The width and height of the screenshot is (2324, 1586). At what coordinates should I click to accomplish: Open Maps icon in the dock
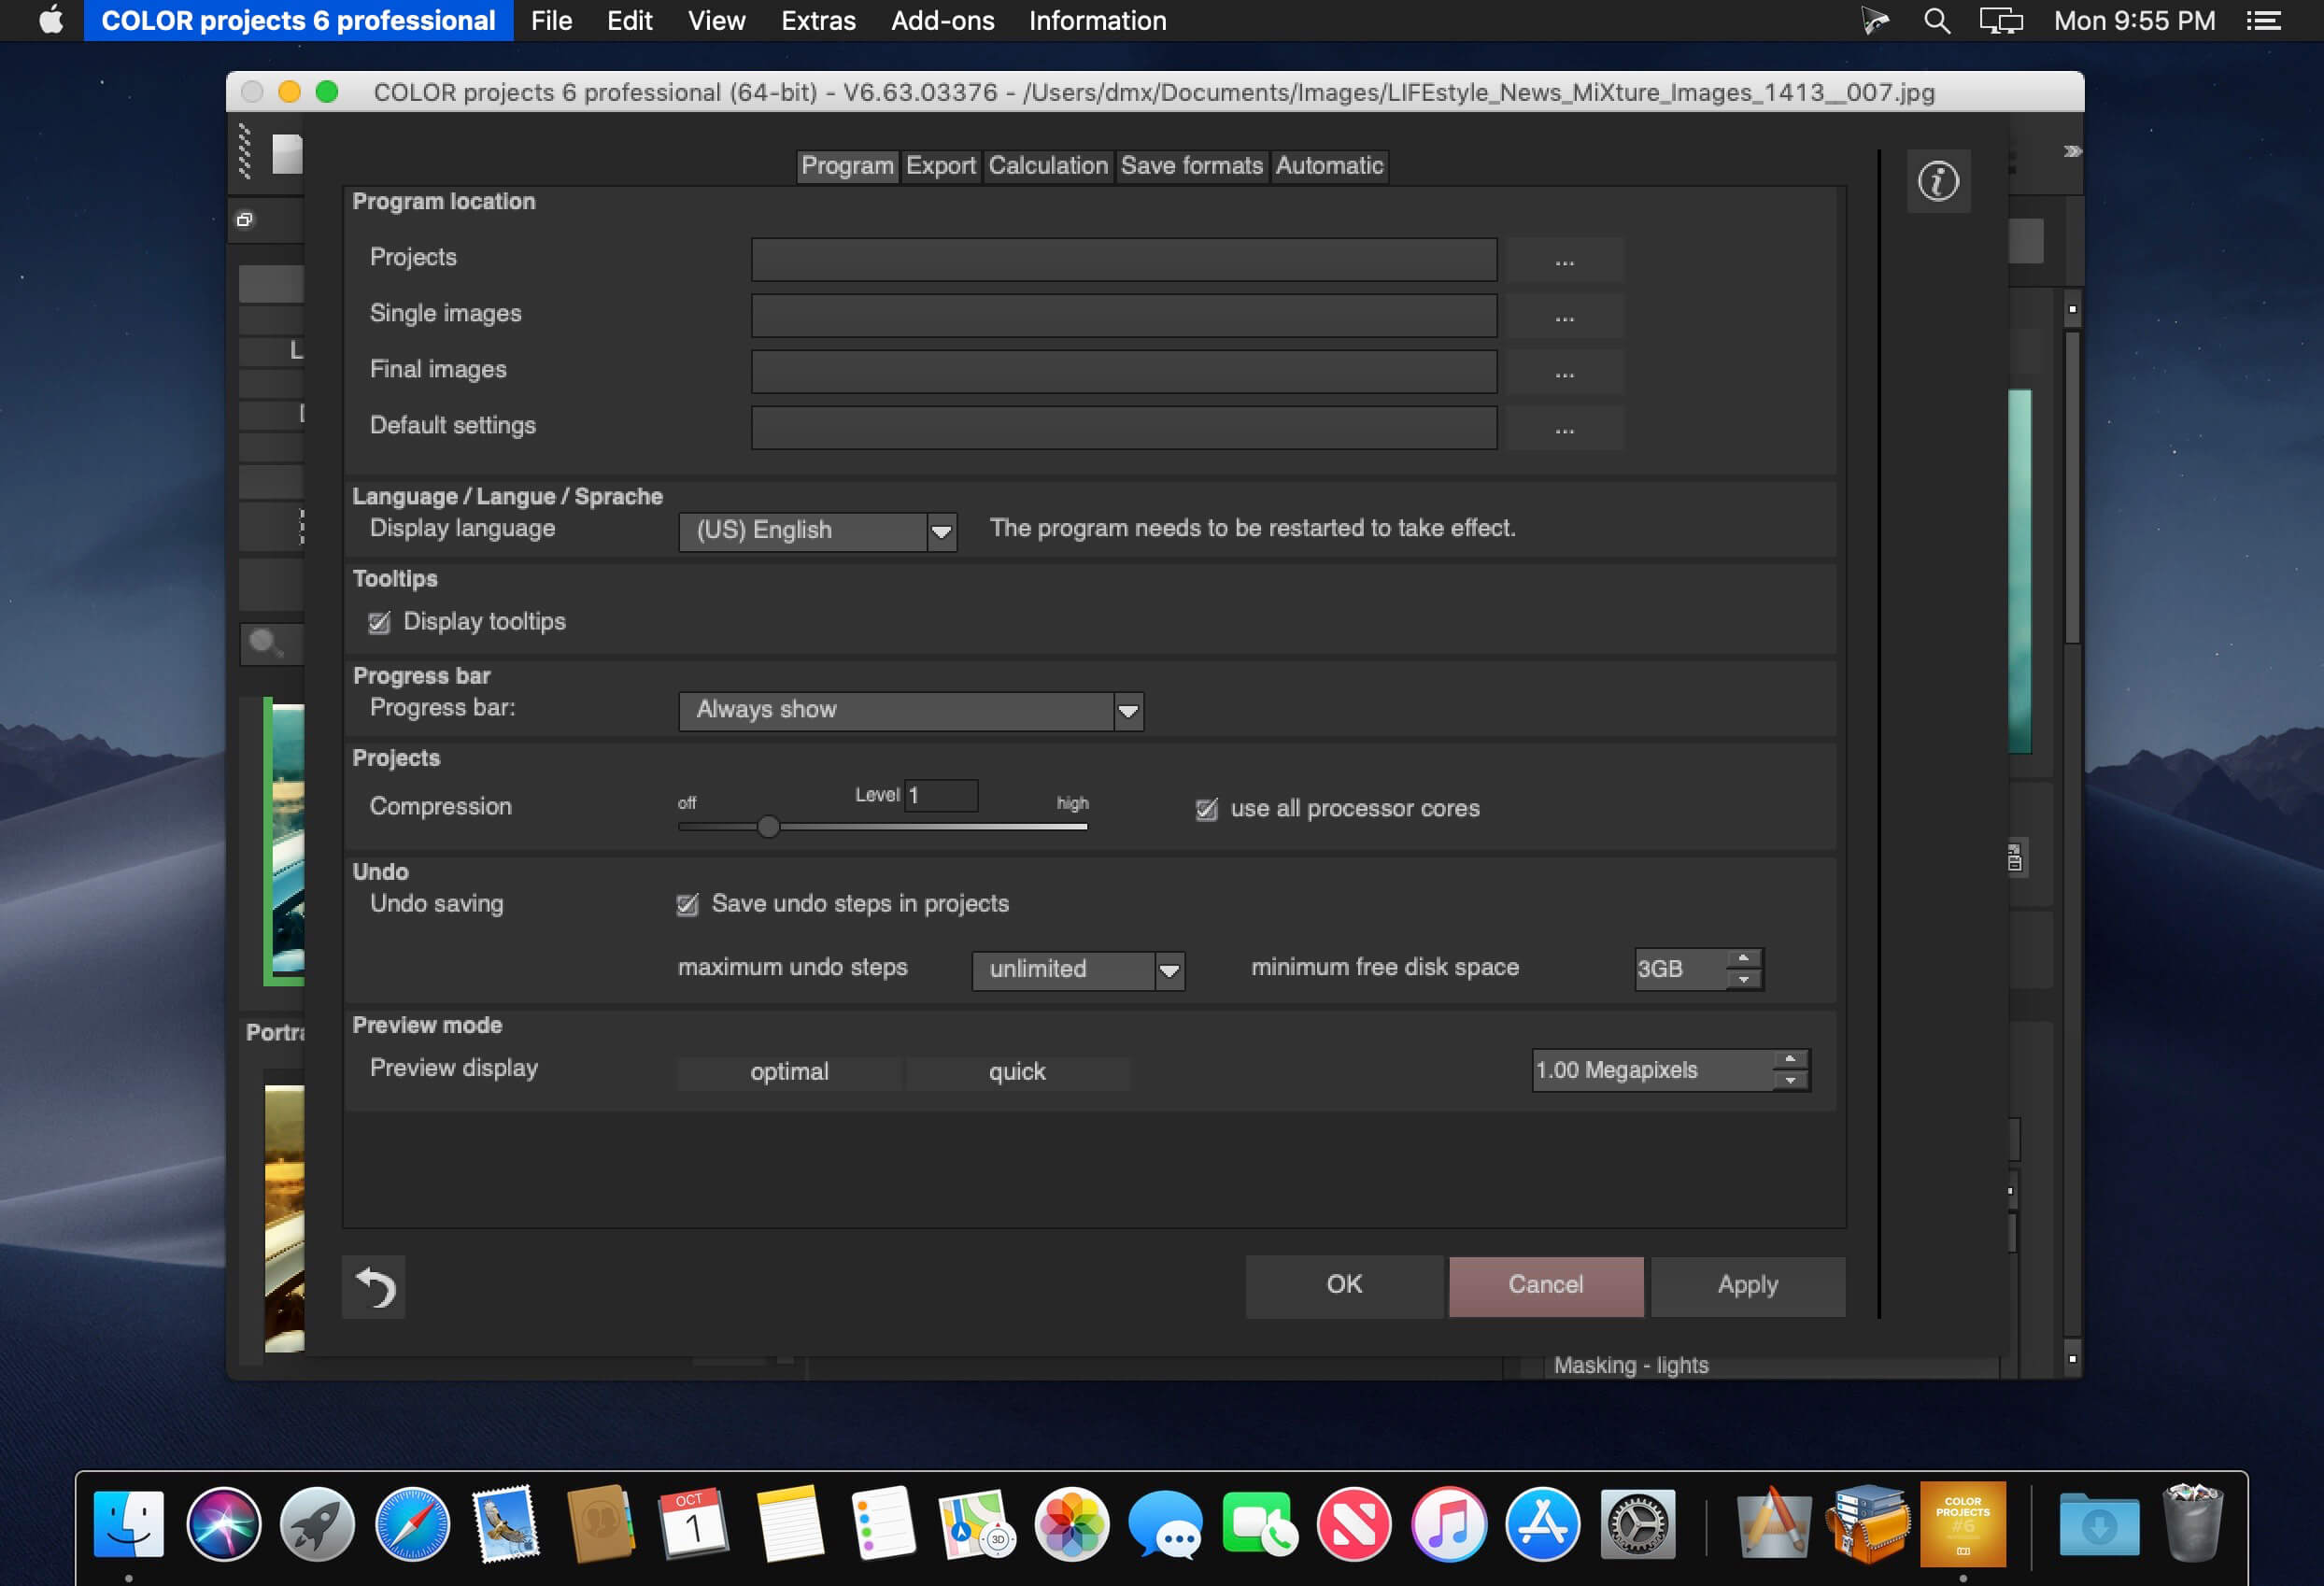click(977, 1524)
